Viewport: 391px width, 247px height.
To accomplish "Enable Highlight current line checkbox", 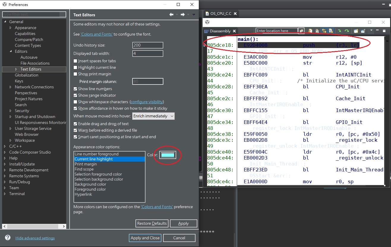I will click(x=75, y=67).
